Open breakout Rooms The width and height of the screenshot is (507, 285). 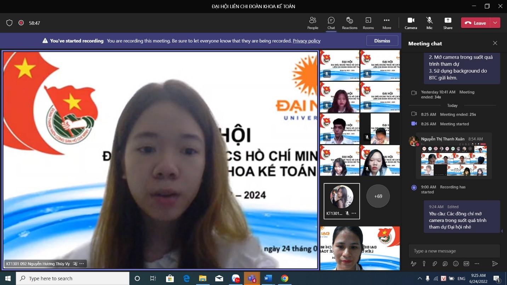pos(368,23)
